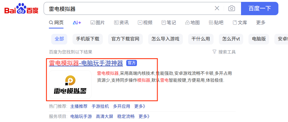288x122 pixels.
Task: Expand 更多》 in 热门推荐 row
Action: [140, 107]
